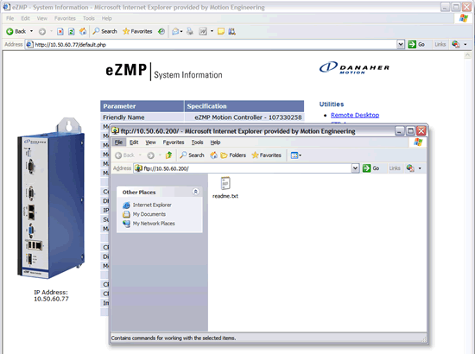Go Up one folder in FTP window
The image size is (475, 354).
tap(168, 155)
